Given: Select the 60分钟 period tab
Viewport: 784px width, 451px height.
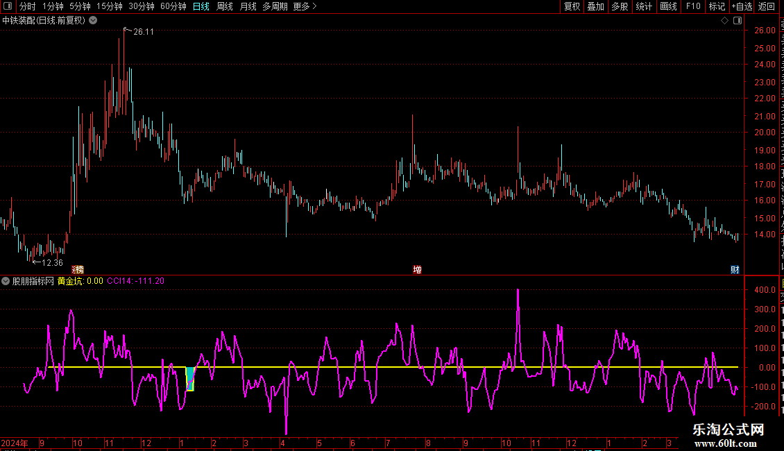Looking at the screenshot, I should click(x=173, y=6).
